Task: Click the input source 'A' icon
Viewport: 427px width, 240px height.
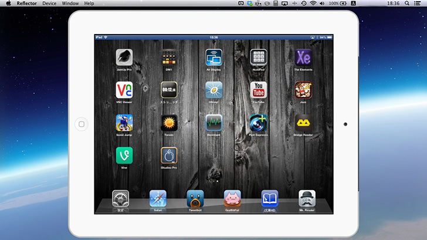Action: tap(353, 4)
